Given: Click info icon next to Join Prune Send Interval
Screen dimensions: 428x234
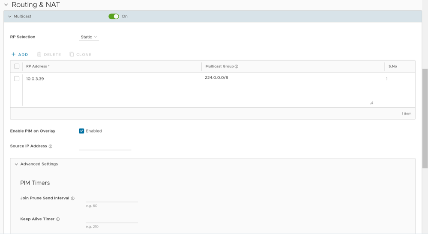Looking at the screenshot, I should point(73,198).
